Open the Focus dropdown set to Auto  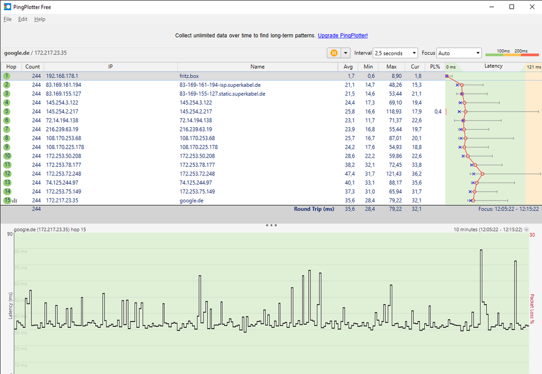coord(459,53)
